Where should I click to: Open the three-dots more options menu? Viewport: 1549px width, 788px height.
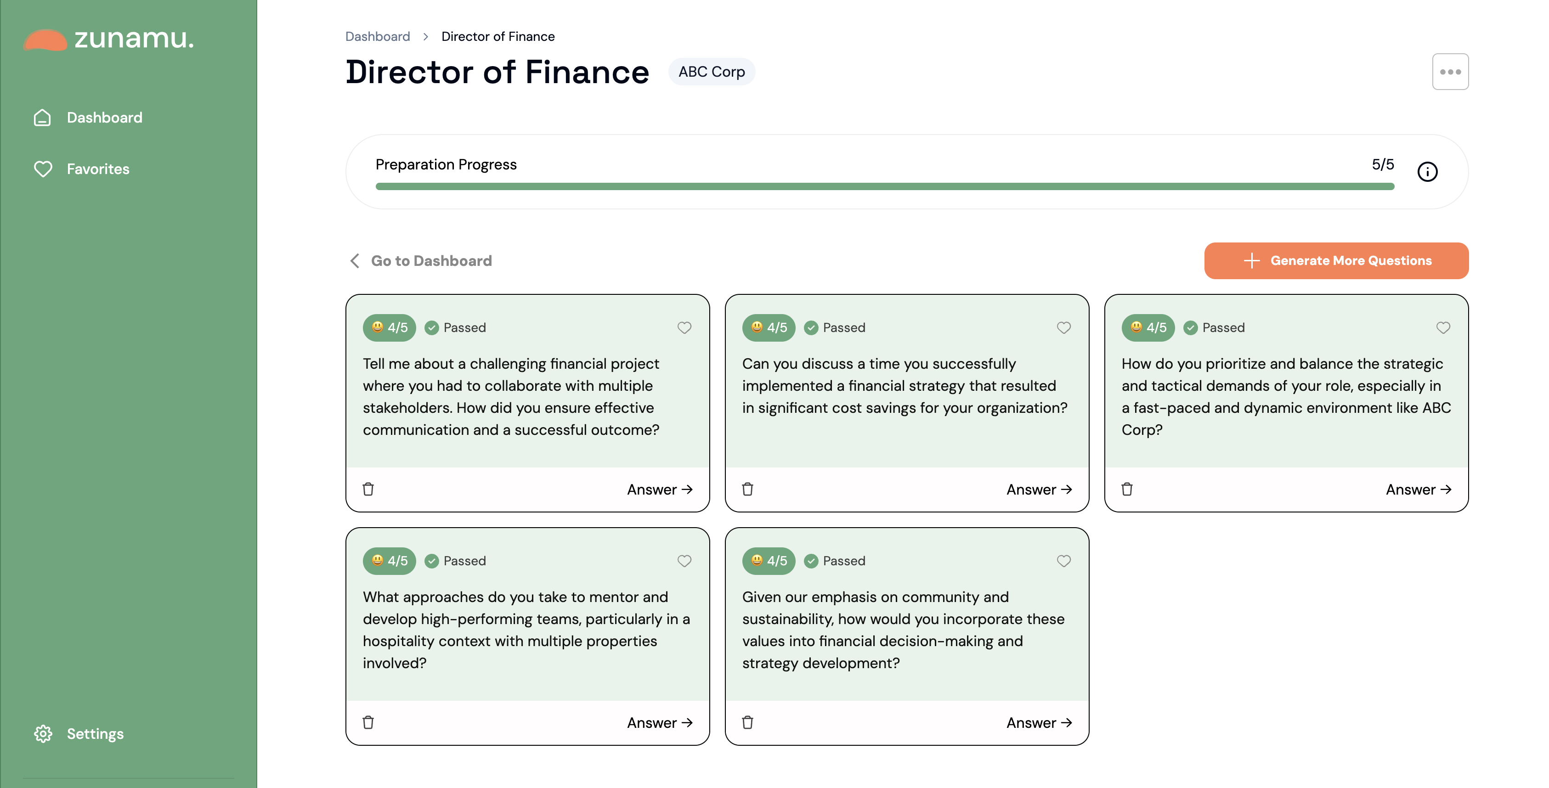pos(1450,72)
